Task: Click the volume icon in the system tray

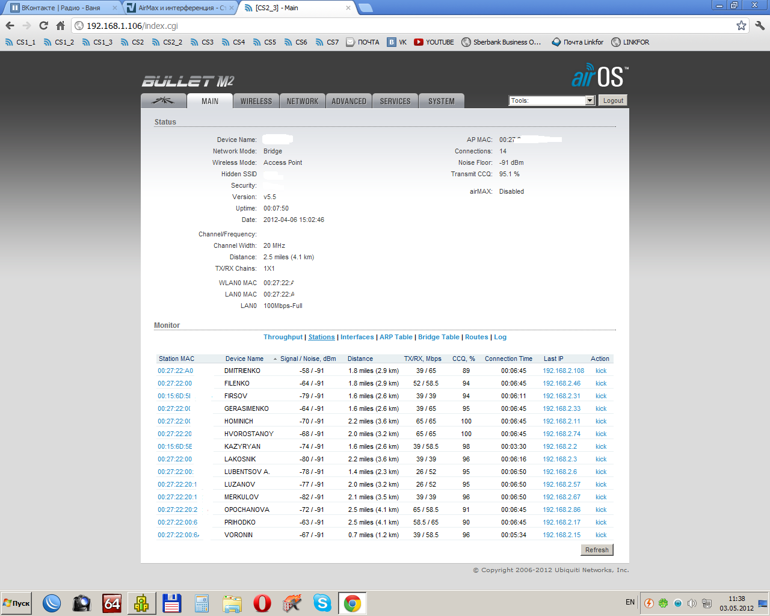Action: tap(692, 603)
